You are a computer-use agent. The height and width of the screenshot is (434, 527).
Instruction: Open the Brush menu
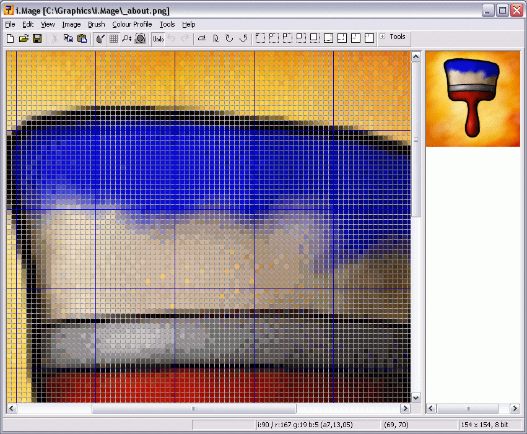coord(97,24)
